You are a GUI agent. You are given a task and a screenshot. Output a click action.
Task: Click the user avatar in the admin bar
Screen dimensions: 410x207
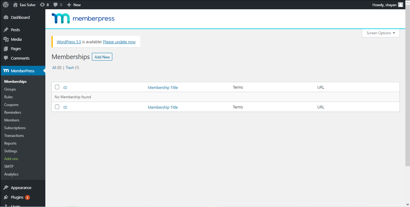point(400,5)
